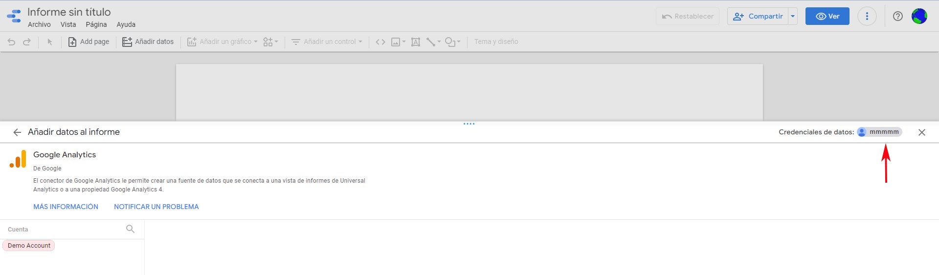939x275 pixels.
Task: Select the Demo Account entry
Action: [x=29, y=246]
